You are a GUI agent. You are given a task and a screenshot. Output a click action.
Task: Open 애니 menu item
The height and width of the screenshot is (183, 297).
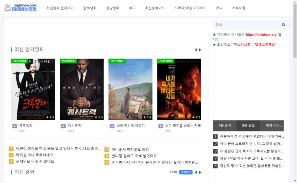point(219,8)
